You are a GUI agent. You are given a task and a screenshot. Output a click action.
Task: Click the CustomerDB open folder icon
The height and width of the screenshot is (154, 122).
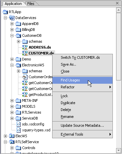coord(18,35)
